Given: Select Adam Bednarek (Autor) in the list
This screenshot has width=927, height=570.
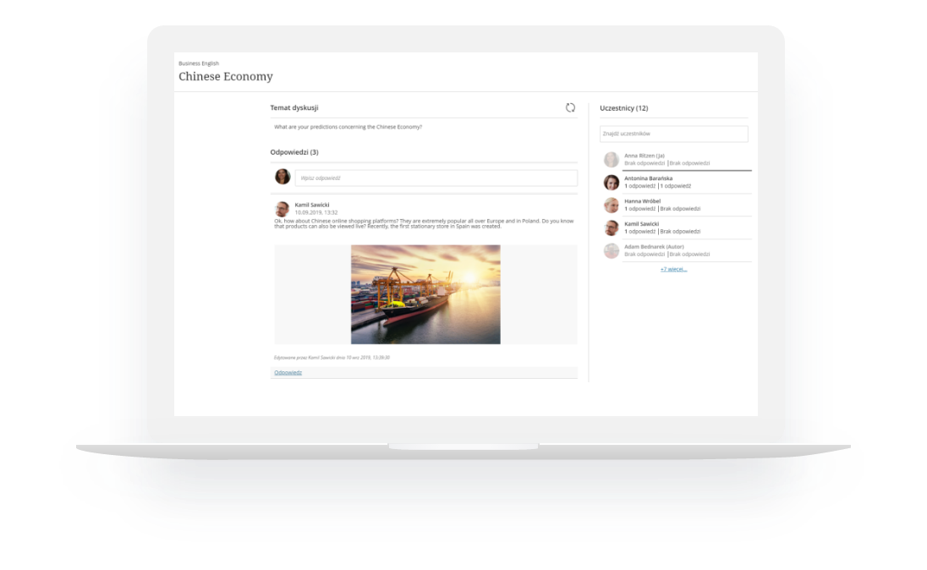Looking at the screenshot, I should tap(654, 247).
